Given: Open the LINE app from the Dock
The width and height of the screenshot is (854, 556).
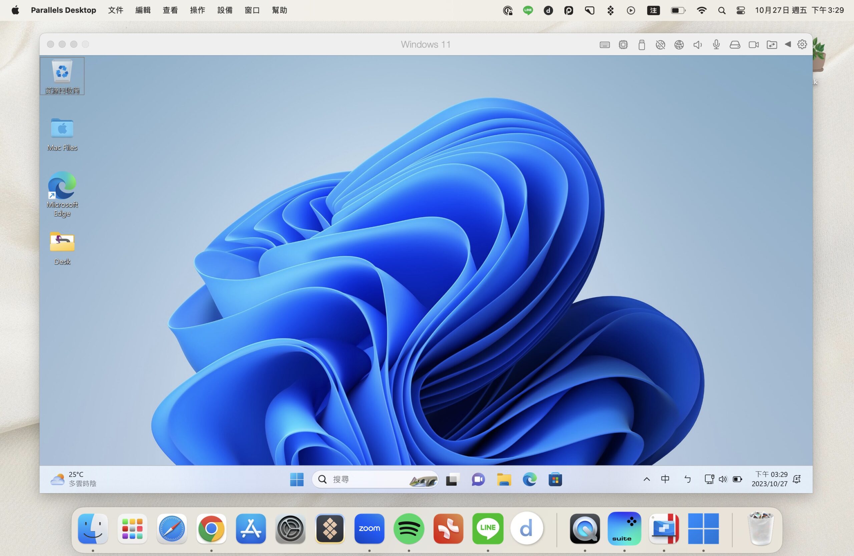Looking at the screenshot, I should [x=488, y=528].
